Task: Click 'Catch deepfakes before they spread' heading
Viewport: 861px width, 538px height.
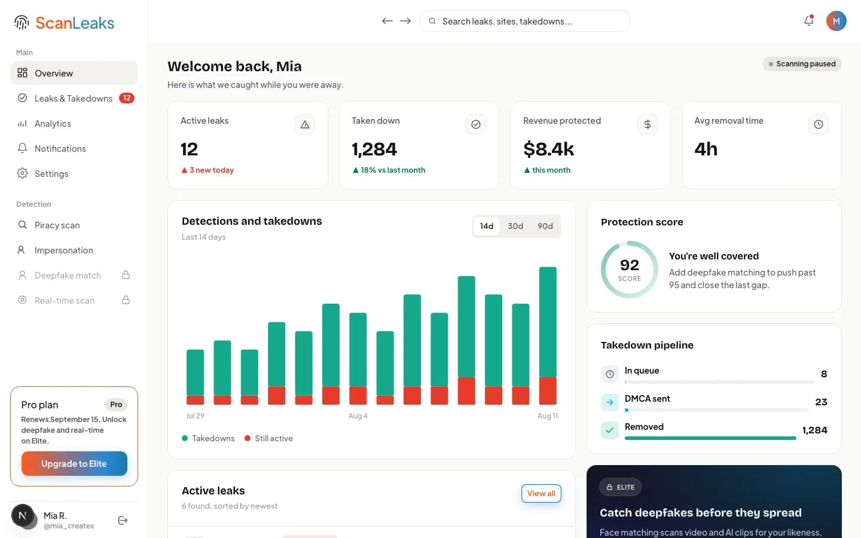Action: (x=701, y=513)
